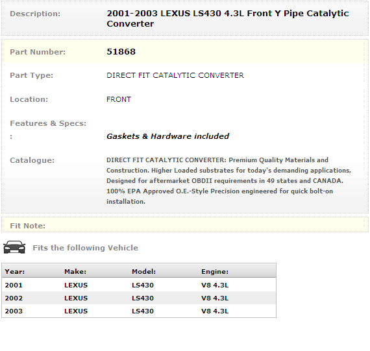The width and height of the screenshot is (370, 351).
Task: Click the Model column header
Action: point(143,271)
